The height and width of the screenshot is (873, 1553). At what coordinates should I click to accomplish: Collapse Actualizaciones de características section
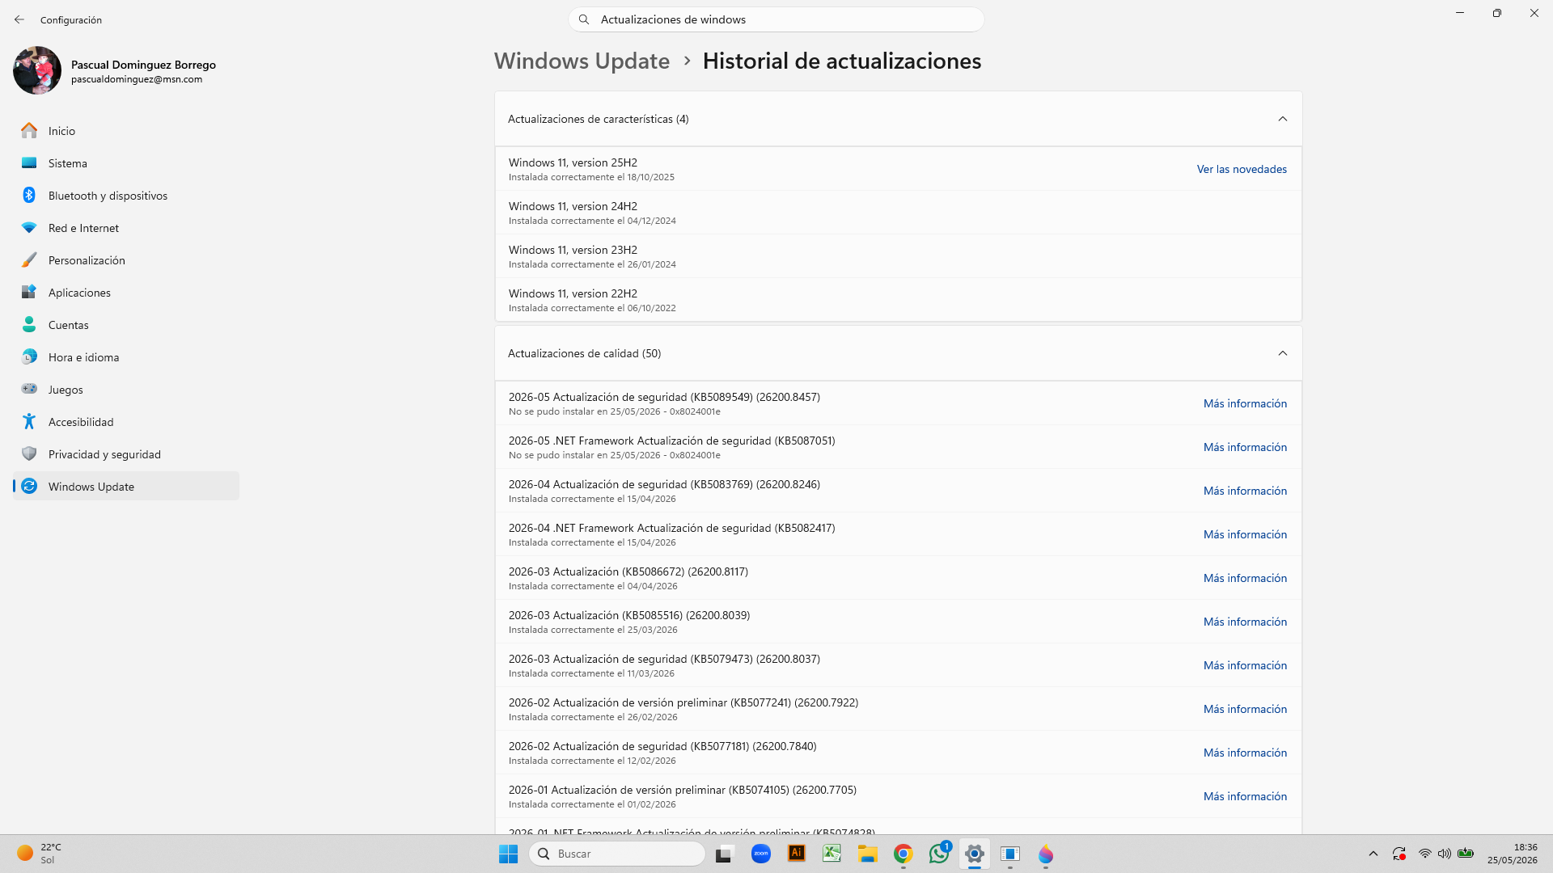click(x=1283, y=119)
